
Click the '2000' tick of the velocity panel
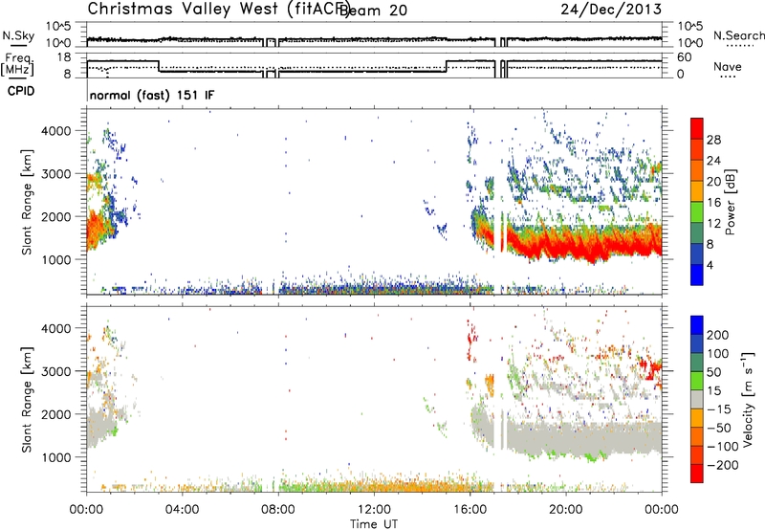(56, 414)
